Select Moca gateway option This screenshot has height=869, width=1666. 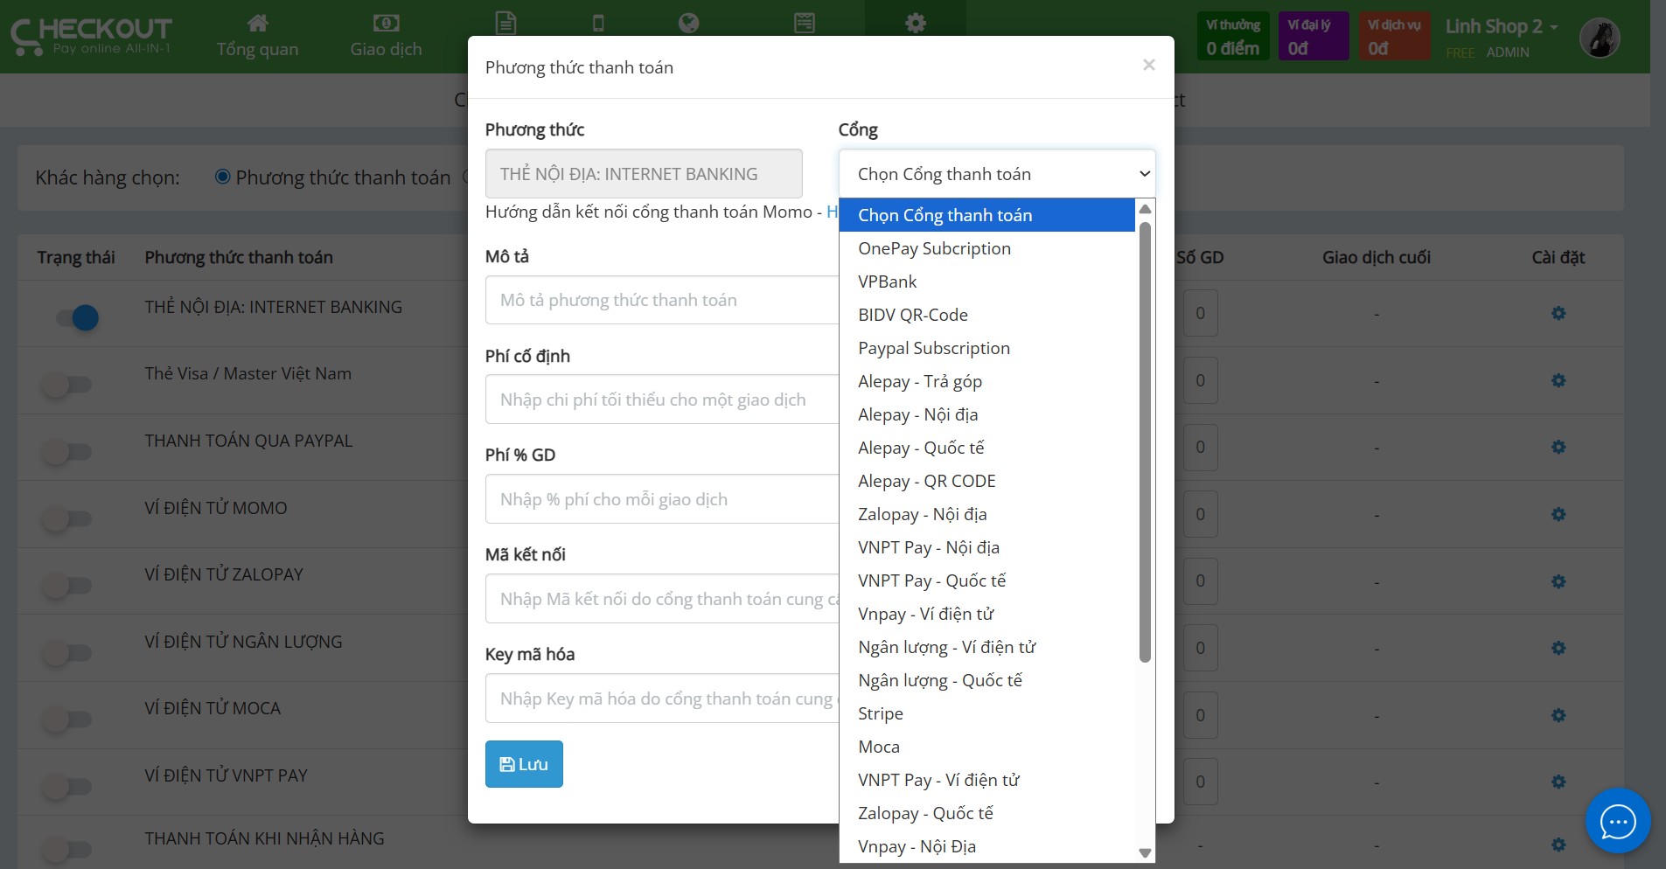click(987, 747)
